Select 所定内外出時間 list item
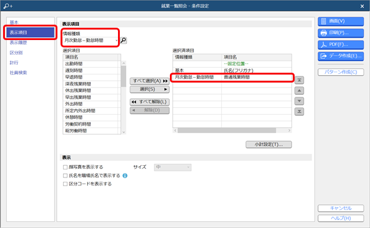 91,111
